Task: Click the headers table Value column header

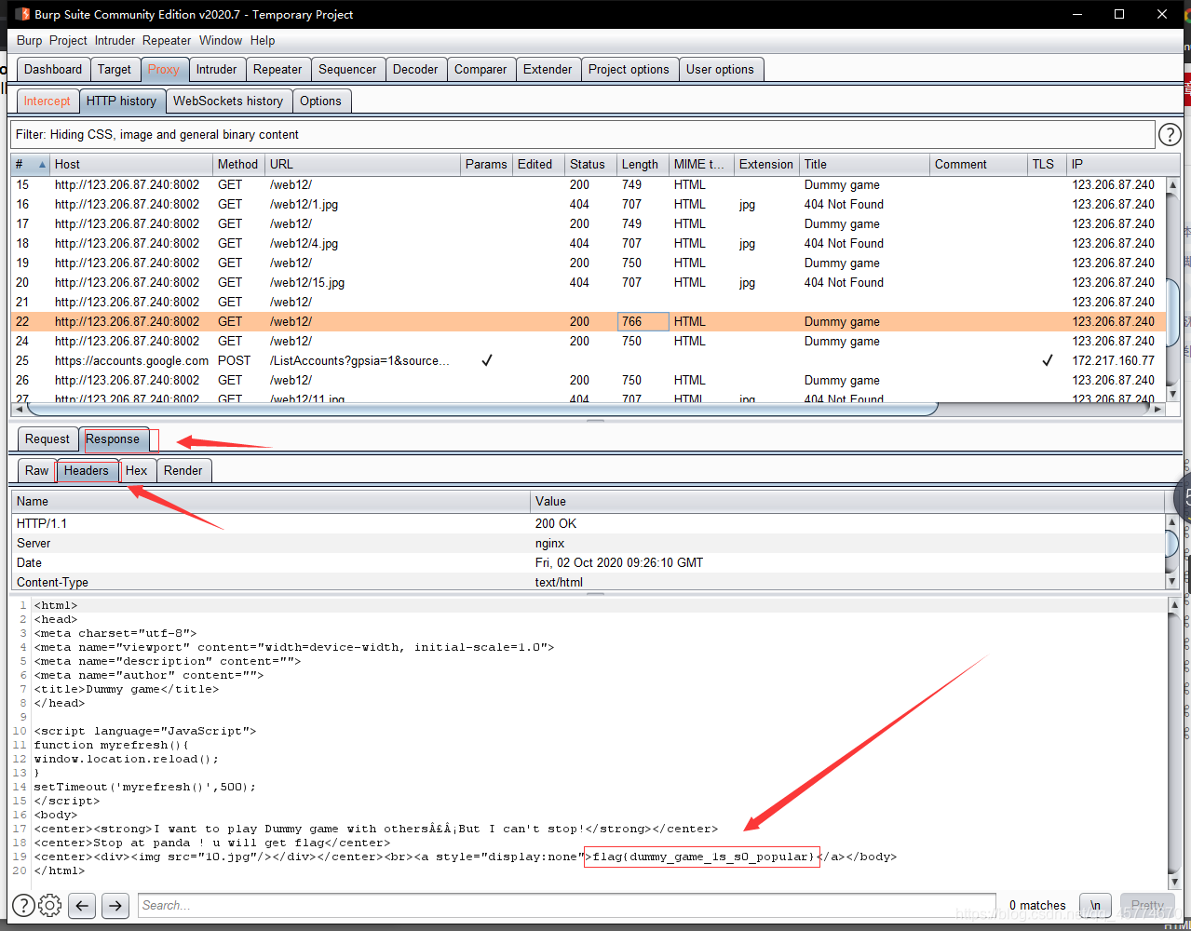Action: click(847, 501)
